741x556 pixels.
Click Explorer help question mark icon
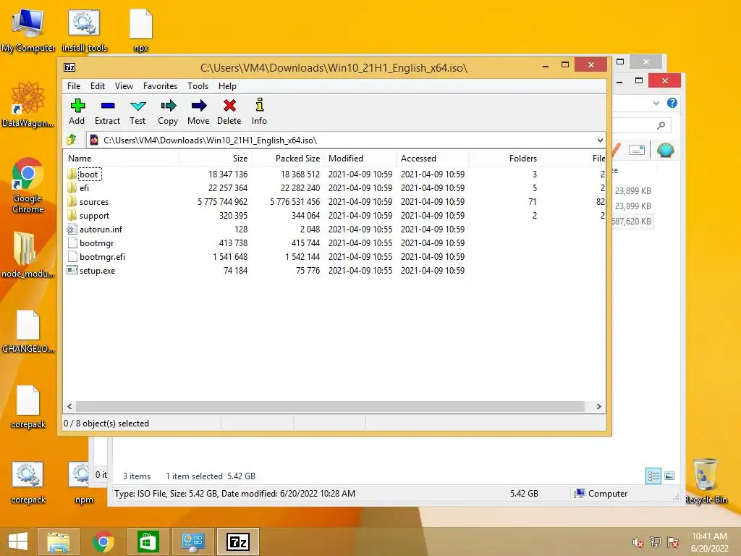tap(672, 103)
